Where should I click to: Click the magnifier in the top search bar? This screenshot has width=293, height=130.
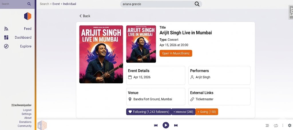[197, 4]
